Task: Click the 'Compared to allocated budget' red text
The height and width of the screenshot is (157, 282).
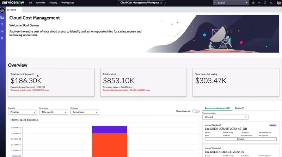Action: (127, 90)
